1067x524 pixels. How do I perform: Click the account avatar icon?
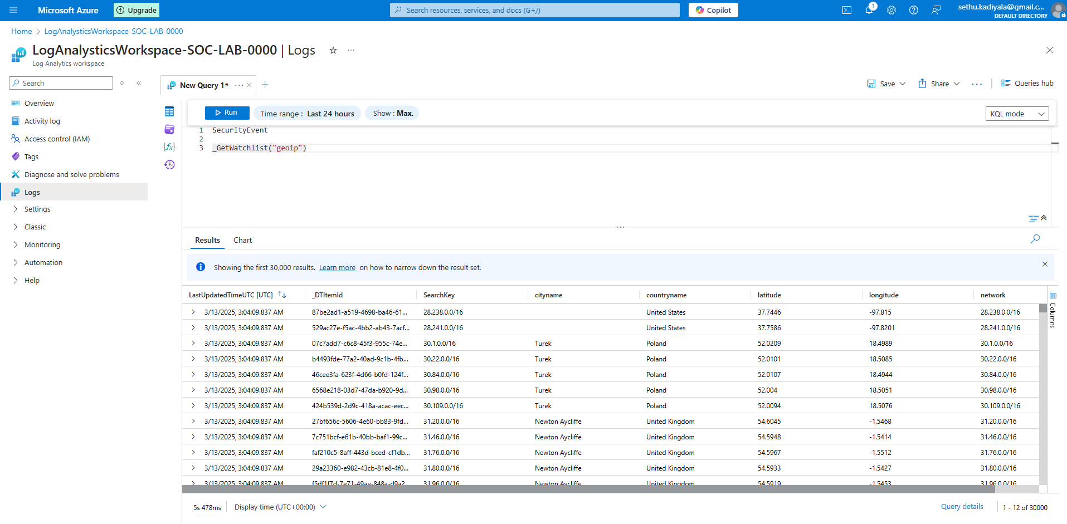pos(1058,10)
